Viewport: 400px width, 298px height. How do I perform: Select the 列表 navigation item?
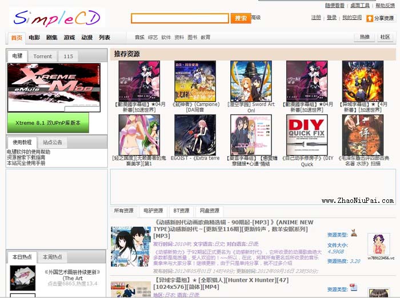[x=105, y=38]
